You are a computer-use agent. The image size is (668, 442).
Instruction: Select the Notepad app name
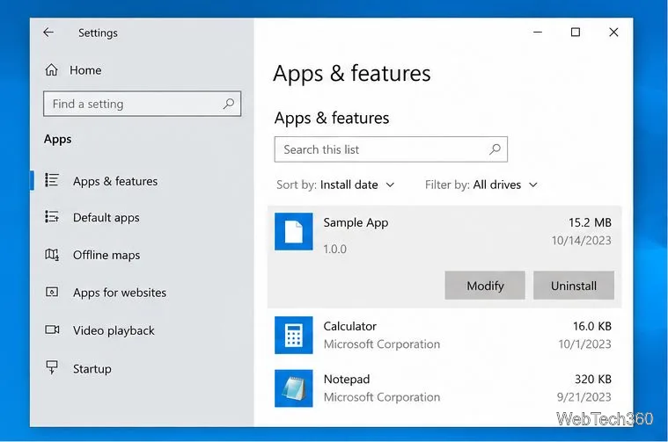coord(347,379)
